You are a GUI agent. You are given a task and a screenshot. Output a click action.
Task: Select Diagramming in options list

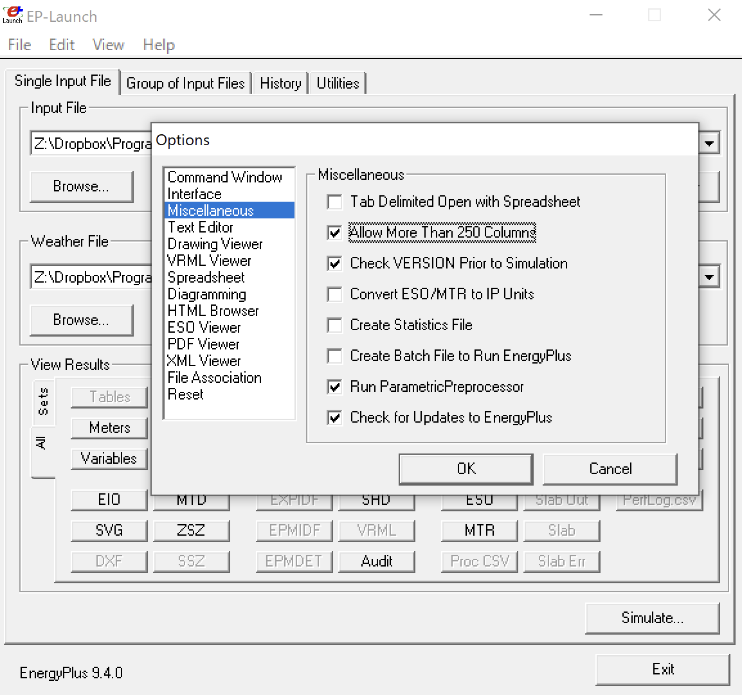pos(230,294)
